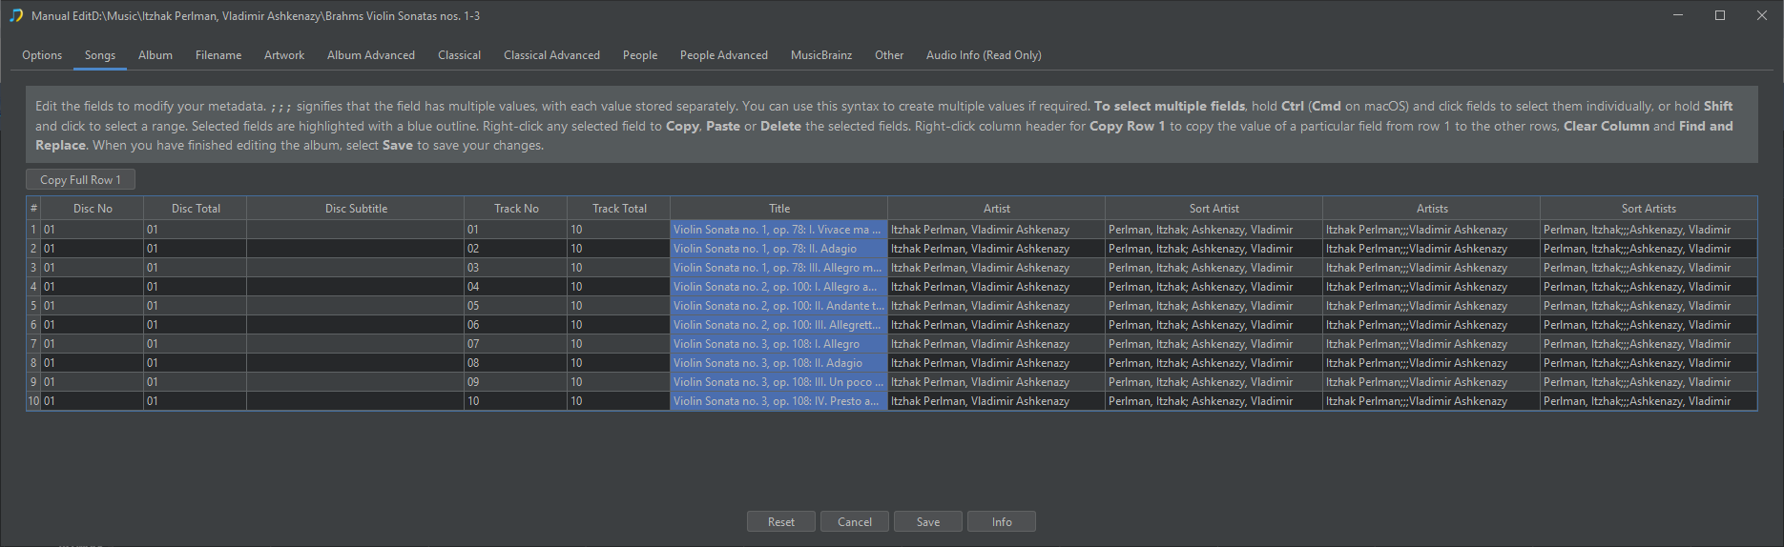1784x547 pixels.
Task: Click the Disc No column header
Action: (x=93, y=209)
